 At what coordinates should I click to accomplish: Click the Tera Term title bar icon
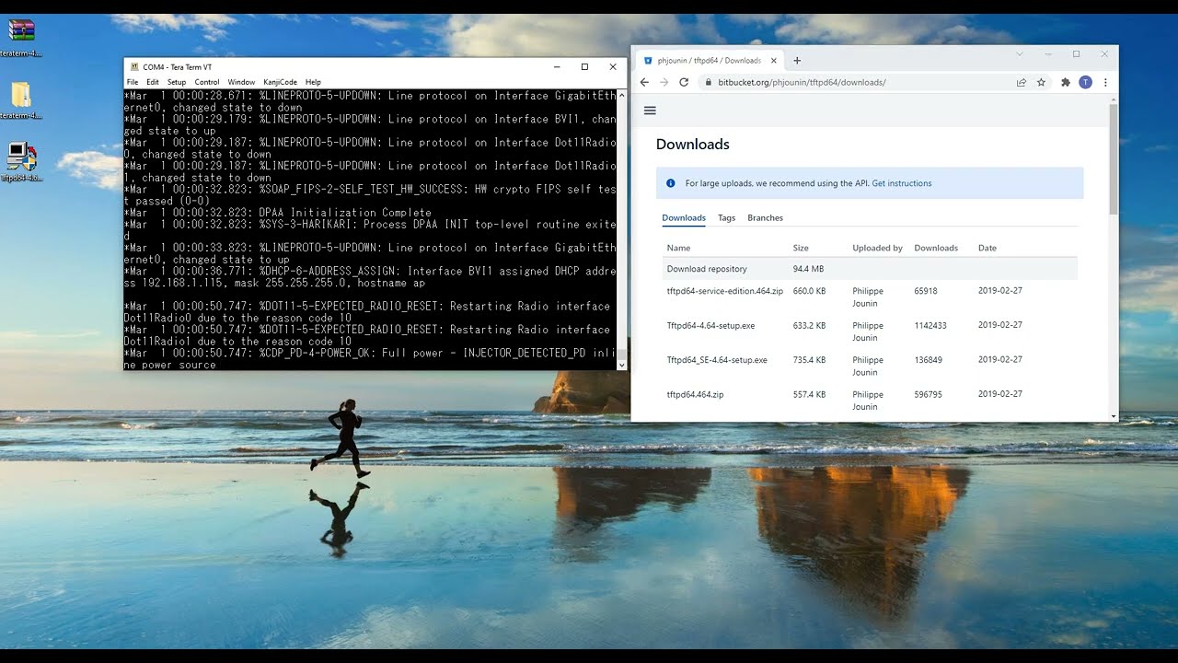pos(134,67)
